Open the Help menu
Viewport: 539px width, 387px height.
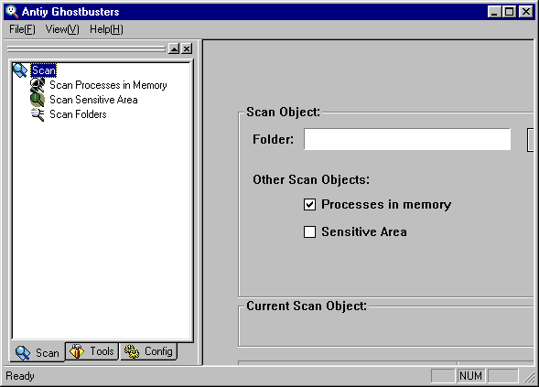(x=106, y=29)
